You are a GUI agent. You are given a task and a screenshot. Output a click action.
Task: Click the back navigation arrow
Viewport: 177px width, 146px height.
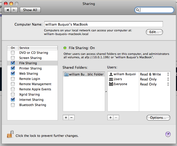(8, 10)
